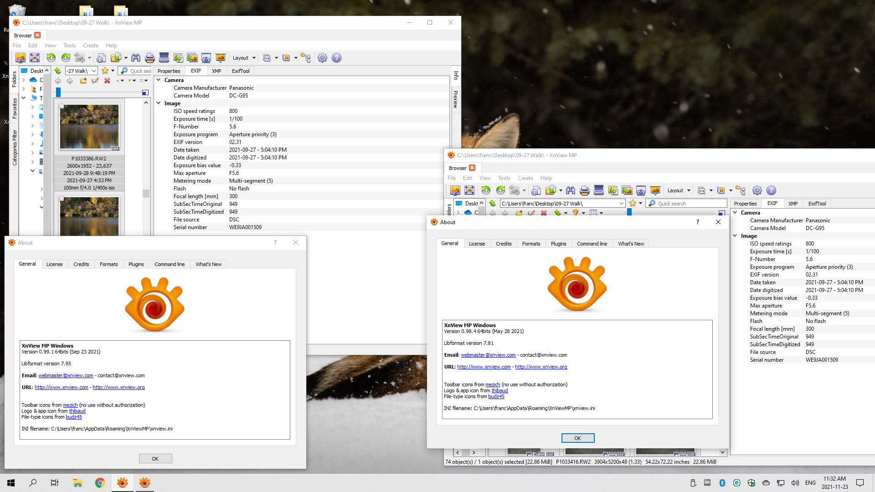
Task: Switch to ExifTool tab in left window
Action: pos(240,71)
